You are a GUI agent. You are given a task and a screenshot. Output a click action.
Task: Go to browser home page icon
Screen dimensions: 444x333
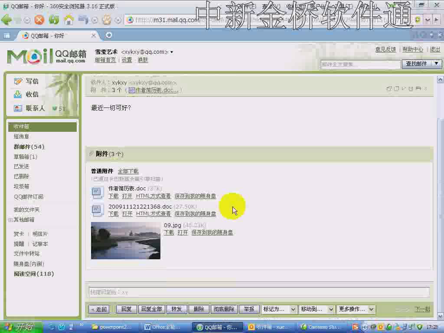pos(69,20)
